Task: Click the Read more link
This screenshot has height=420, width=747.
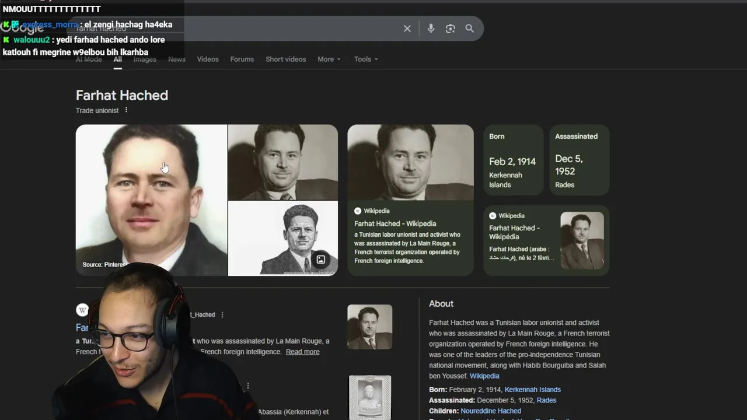Action: [x=302, y=352]
